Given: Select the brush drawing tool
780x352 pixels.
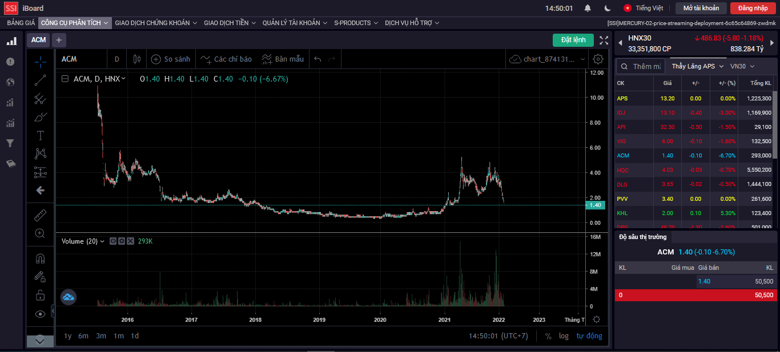Looking at the screenshot, I should [x=40, y=117].
